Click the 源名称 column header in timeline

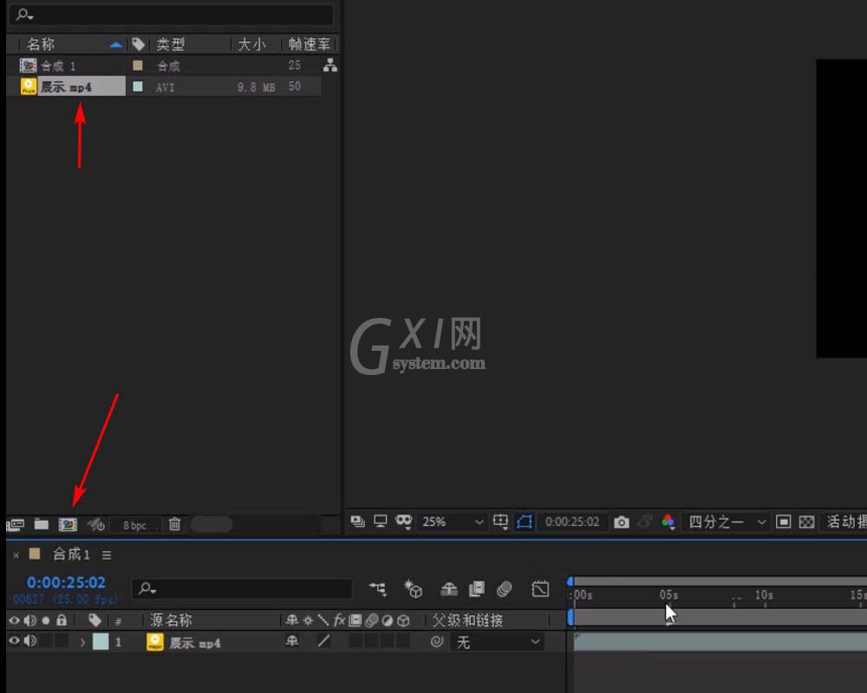(x=171, y=620)
